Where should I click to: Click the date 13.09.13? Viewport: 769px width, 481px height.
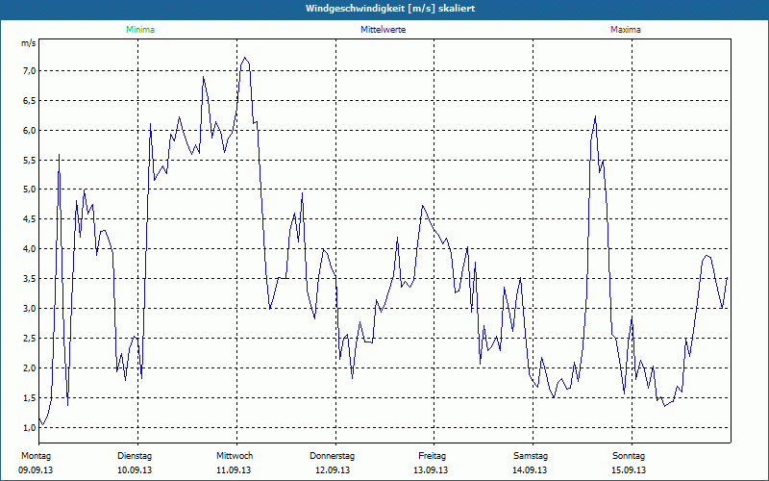pos(431,470)
